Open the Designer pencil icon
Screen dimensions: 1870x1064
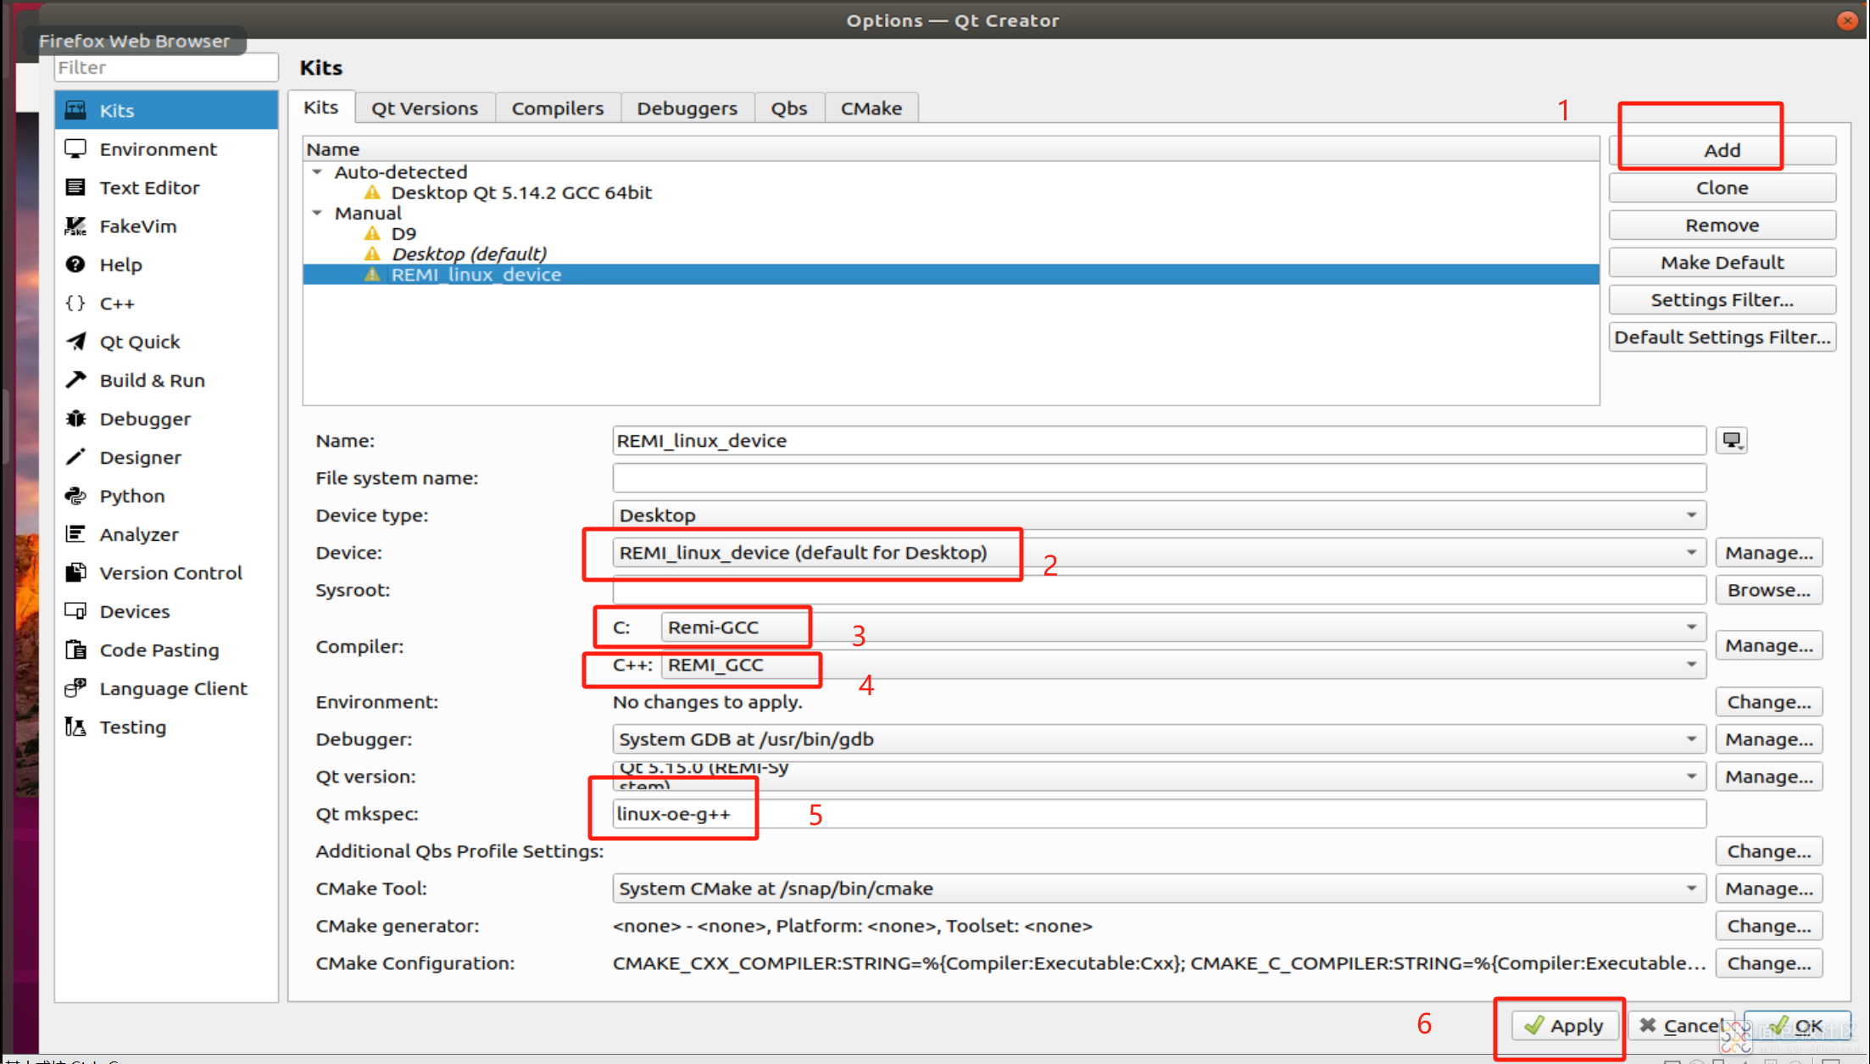coord(75,457)
